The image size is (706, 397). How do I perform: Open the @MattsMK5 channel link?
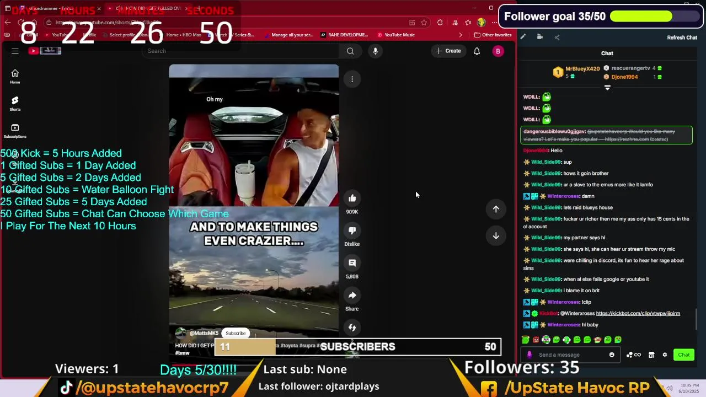204,333
